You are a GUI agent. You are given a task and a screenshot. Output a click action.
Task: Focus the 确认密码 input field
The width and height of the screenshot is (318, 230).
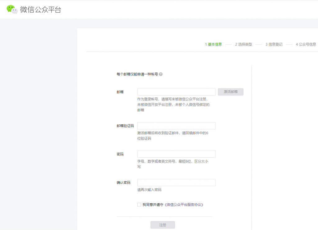tap(176, 183)
